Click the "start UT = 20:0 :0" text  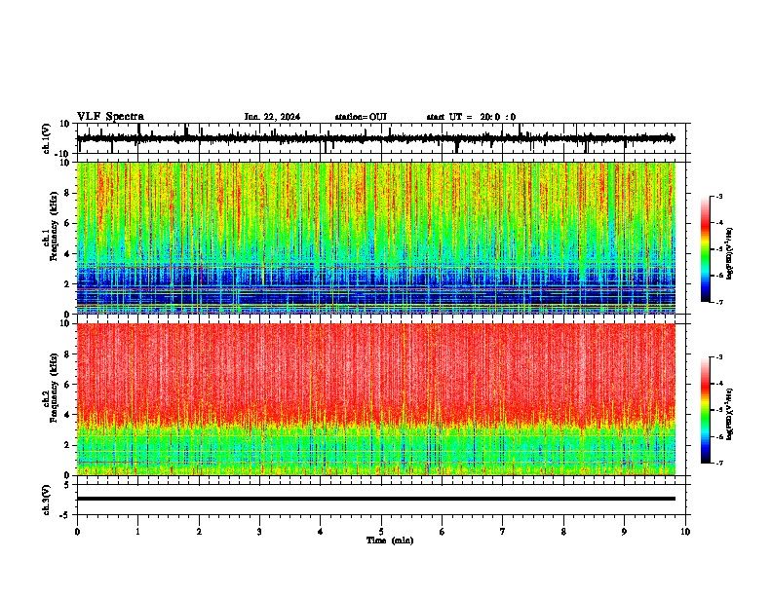[x=471, y=117]
